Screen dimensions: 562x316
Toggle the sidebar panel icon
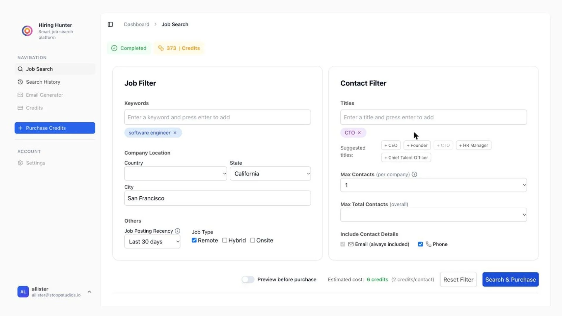pos(110,24)
